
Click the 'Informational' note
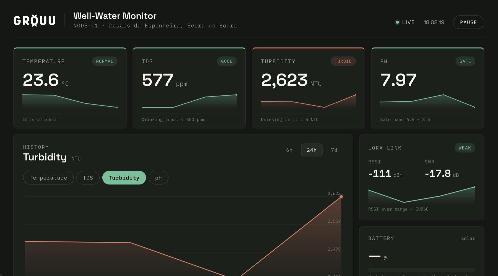(39, 119)
